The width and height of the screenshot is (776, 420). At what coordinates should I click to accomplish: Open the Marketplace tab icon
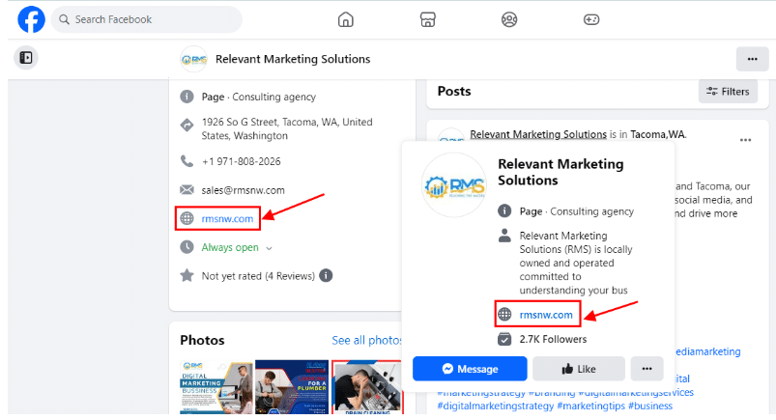(427, 19)
